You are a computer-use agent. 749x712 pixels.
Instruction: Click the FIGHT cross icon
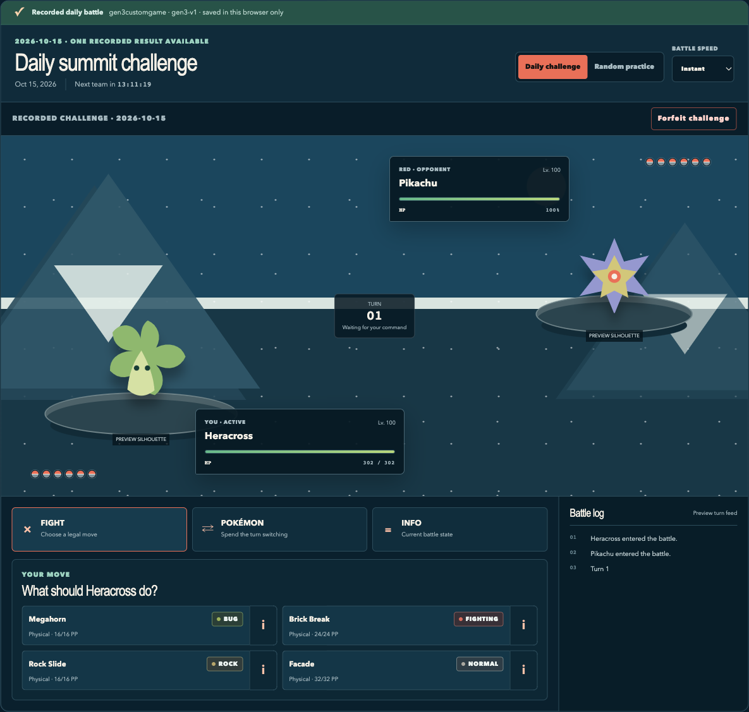(27, 529)
